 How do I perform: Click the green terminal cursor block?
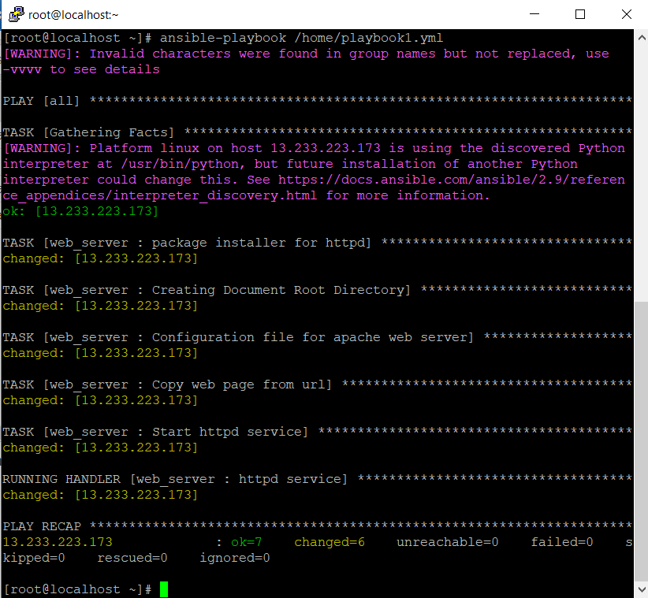coord(163,588)
